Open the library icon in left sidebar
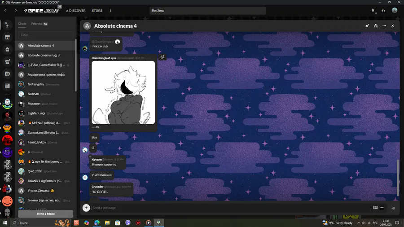This screenshot has height=227, width=404. point(7,86)
